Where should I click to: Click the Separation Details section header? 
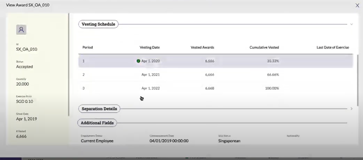[99, 109]
